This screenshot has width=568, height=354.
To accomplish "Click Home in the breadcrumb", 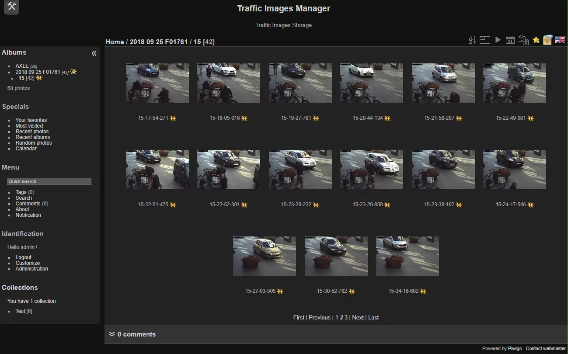I will [115, 42].
